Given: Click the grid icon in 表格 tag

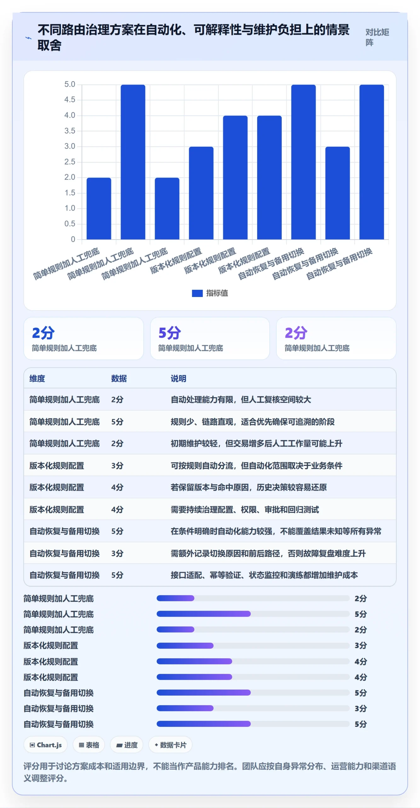Looking at the screenshot, I should [81, 745].
